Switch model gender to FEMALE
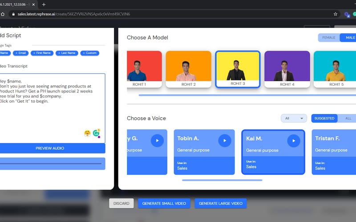Viewport: 356px width, 222px height. 329,38
